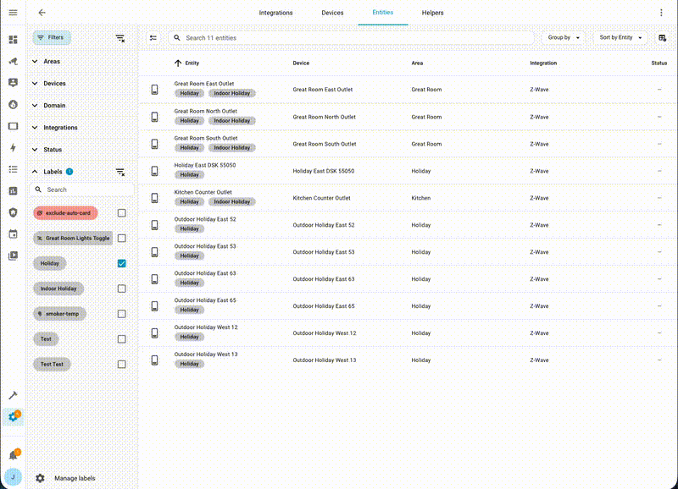The width and height of the screenshot is (678, 489).
Task: Check the Indoor Holiday label checkbox
Action: click(122, 288)
